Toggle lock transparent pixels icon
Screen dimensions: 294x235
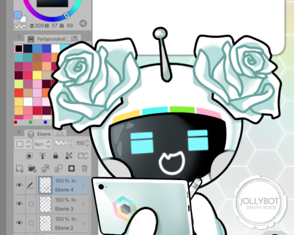pos(69,155)
